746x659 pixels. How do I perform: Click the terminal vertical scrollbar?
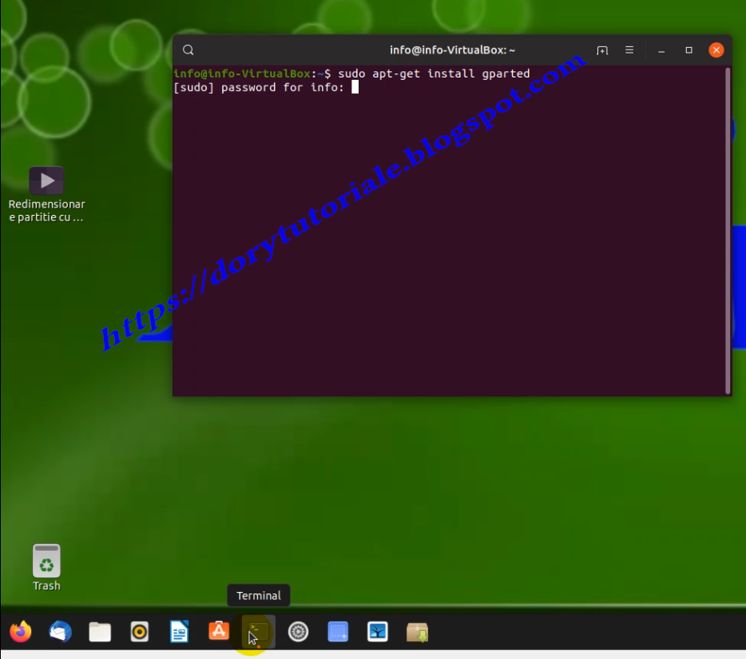tap(728, 231)
